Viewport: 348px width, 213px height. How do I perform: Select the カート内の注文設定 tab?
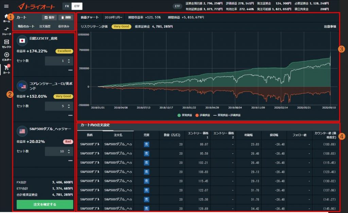pyautogui.click(x=95, y=125)
